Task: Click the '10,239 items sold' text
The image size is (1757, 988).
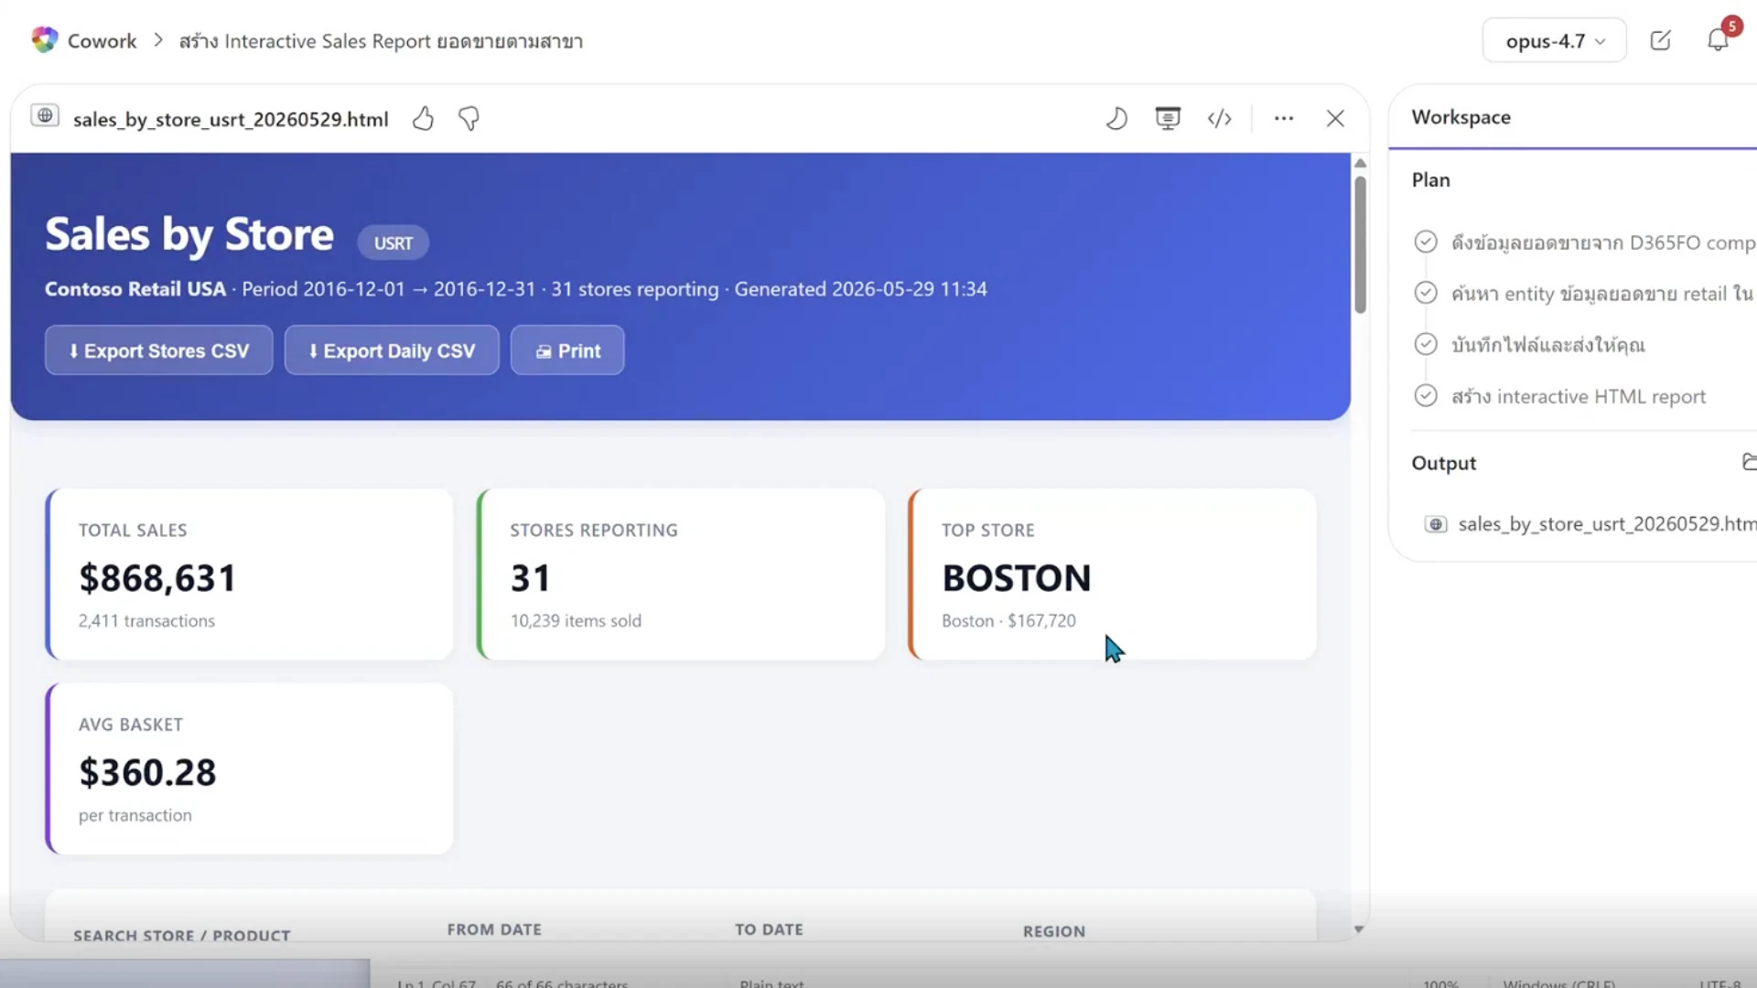Action: click(x=576, y=620)
